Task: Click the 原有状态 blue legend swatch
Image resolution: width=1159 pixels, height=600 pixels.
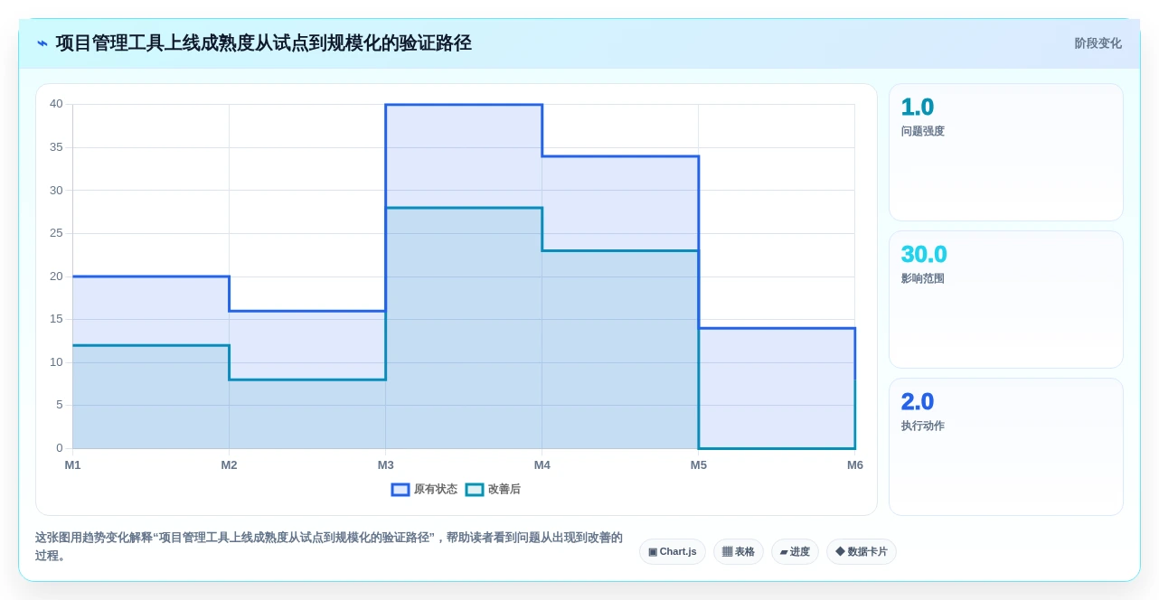Action: [400, 489]
